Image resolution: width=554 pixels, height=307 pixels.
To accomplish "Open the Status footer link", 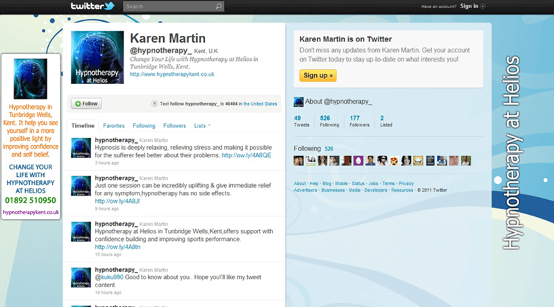I will pyautogui.click(x=358, y=184).
